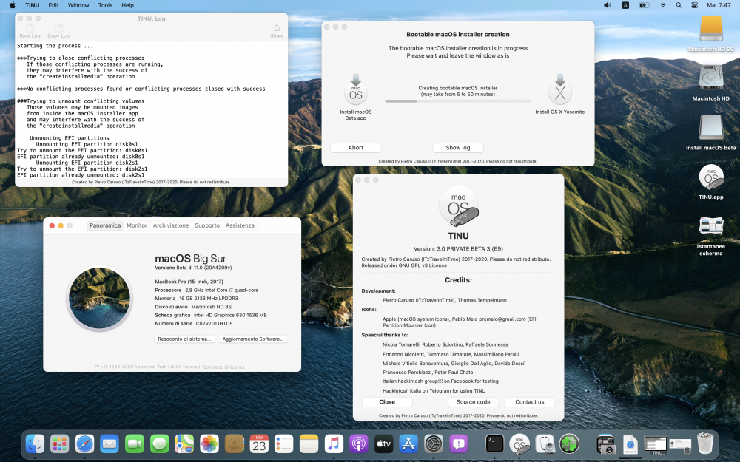This screenshot has height=462, width=740.
Task: Open Notes in the Dock
Action: [x=309, y=444]
